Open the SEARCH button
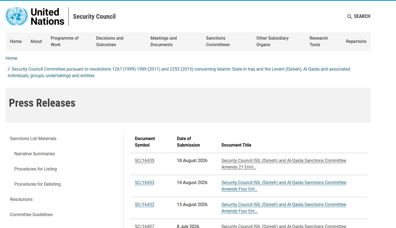Image resolution: width=396 pixels, height=228 pixels. coord(359,16)
